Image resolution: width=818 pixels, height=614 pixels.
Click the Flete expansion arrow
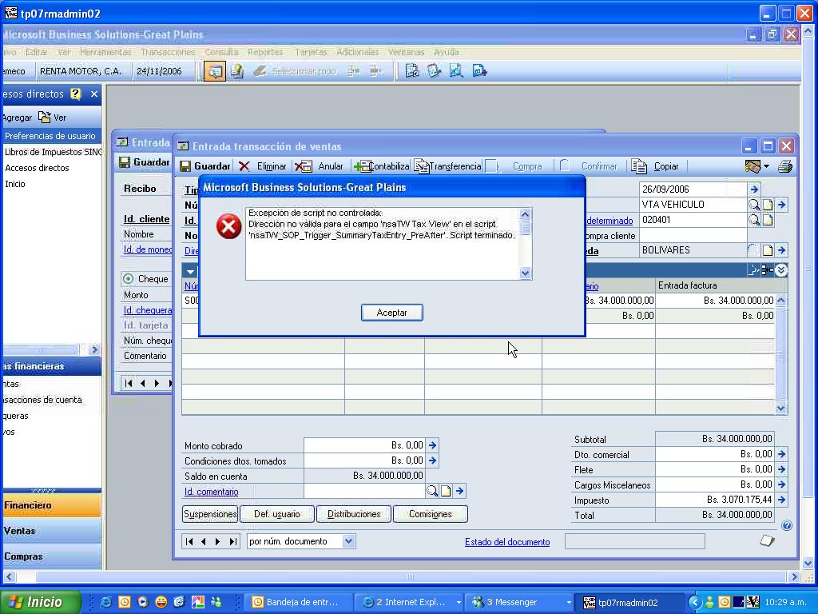pos(781,469)
